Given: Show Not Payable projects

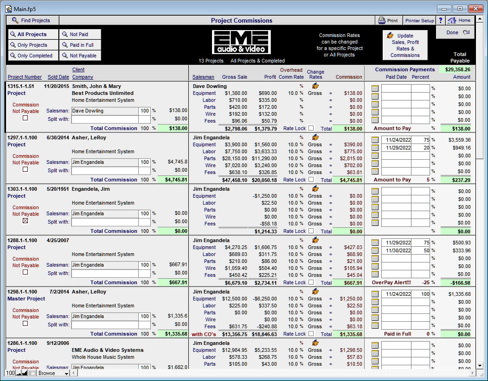Looking at the screenshot, I should (x=80, y=56).
